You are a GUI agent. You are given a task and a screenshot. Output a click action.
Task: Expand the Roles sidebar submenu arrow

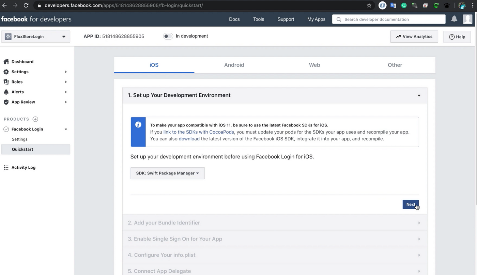(66, 82)
